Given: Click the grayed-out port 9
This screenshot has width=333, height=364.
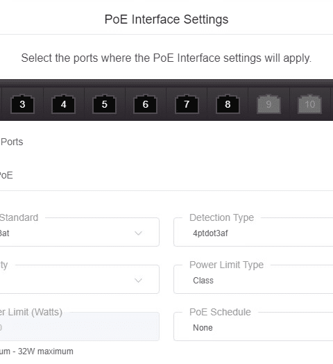Looking at the screenshot, I should [x=268, y=104].
